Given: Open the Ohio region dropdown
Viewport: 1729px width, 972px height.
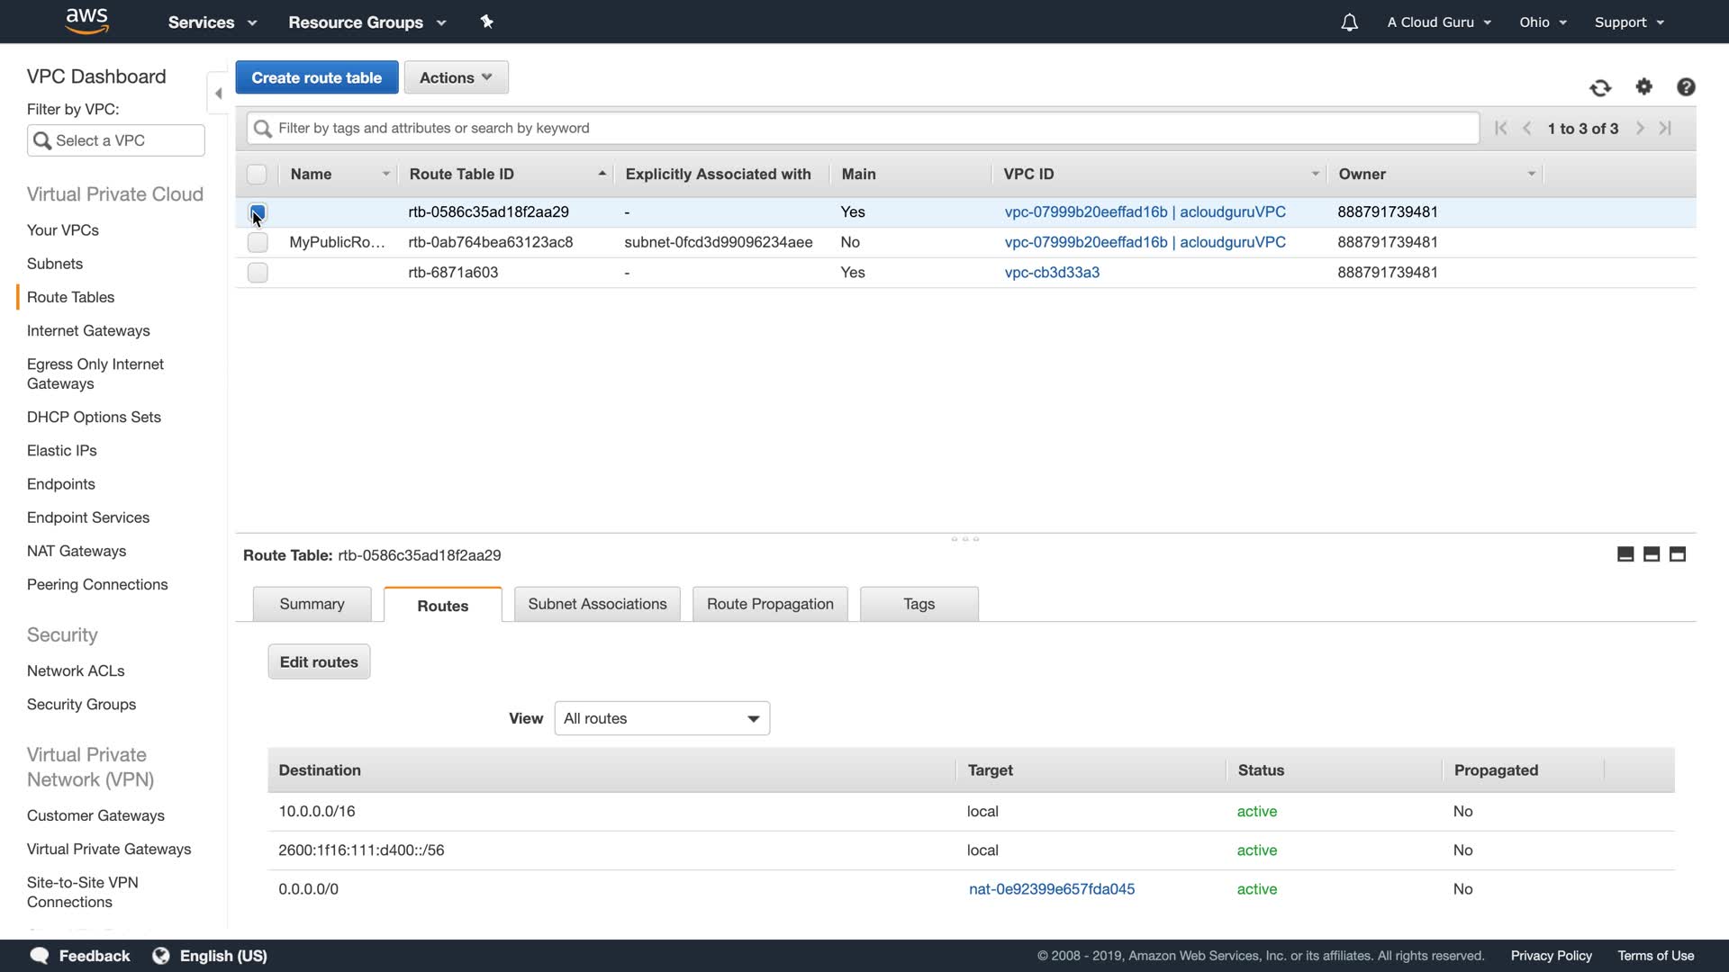Looking at the screenshot, I should (1543, 22).
